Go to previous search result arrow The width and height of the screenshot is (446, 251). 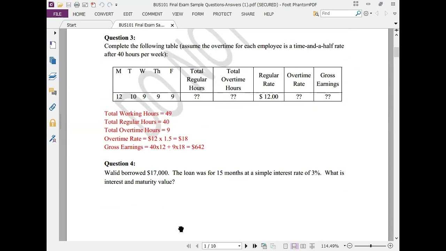click(x=377, y=14)
